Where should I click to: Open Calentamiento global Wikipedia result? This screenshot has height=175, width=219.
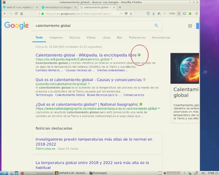pos(86,55)
